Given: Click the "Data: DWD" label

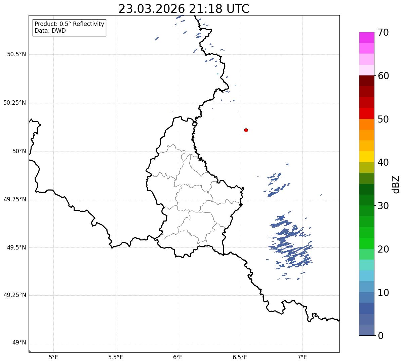Looking at the screenshot, I should click(50, 31).
